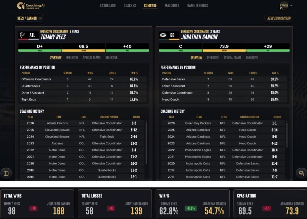This screenshot has width=307, height=219.
Task: Open the chat bubbles icon
Action: click(301, 174)
